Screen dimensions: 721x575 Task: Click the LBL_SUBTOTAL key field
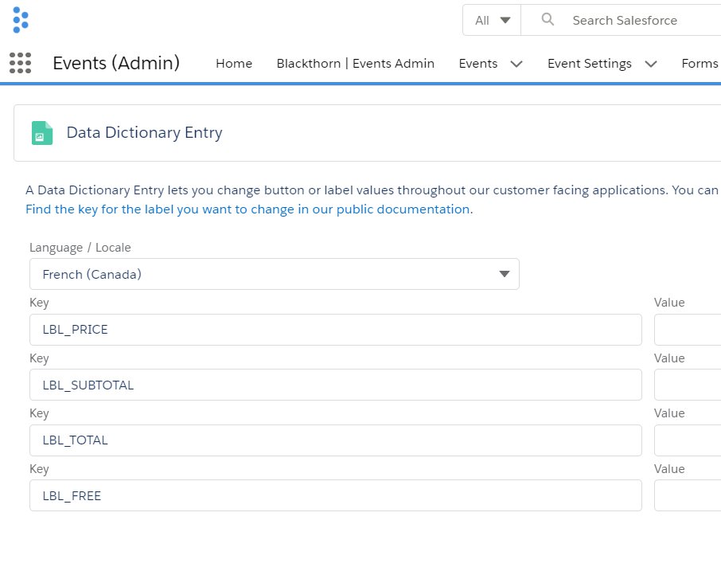pyautogui.click(x=336, y=385)
